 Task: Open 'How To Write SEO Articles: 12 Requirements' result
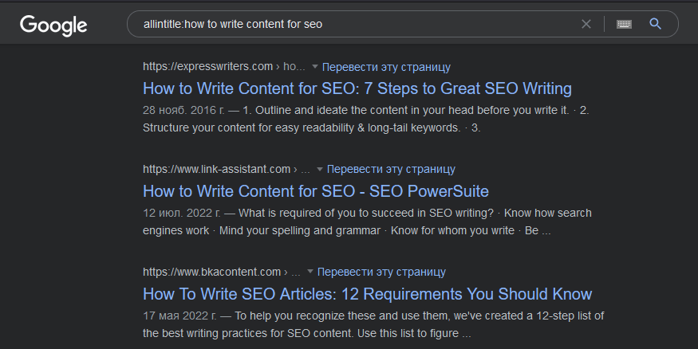(x=367, y=294)
